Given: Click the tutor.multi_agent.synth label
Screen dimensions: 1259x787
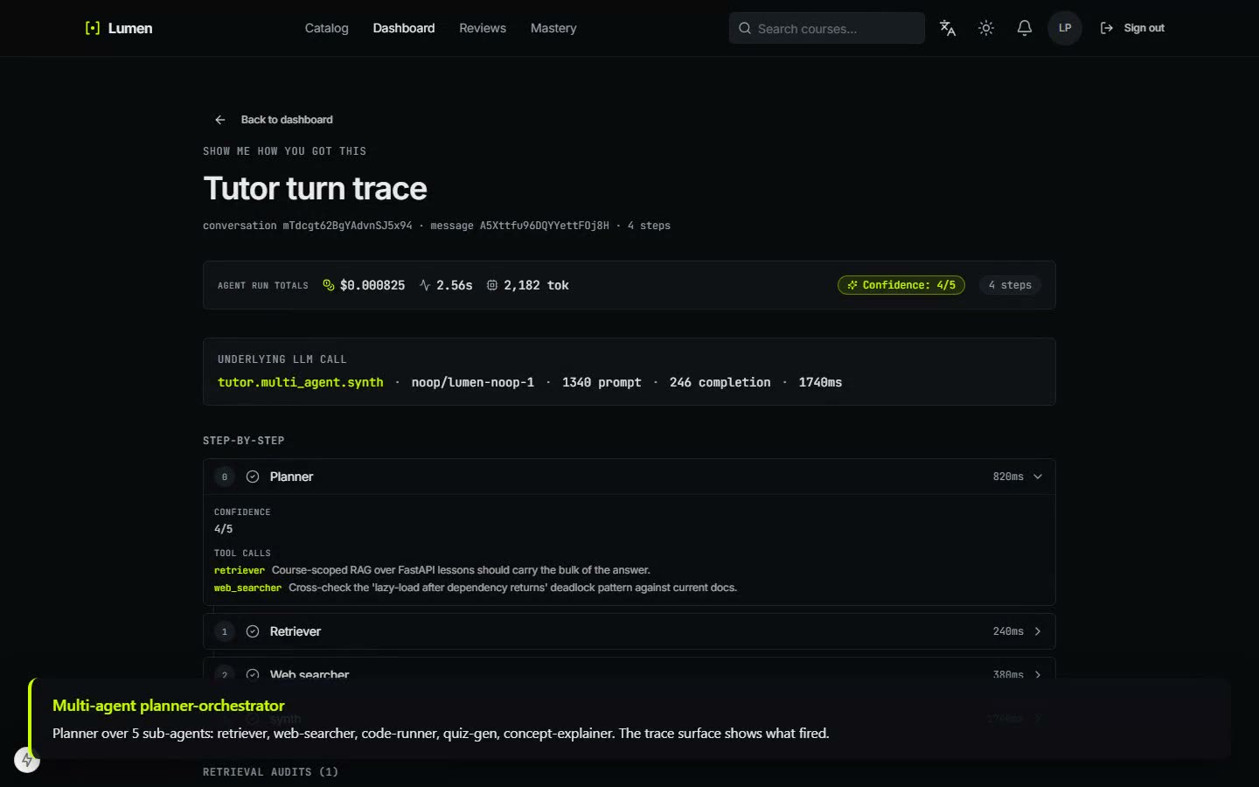Looking at the screenshot, I should click(300, 382).
